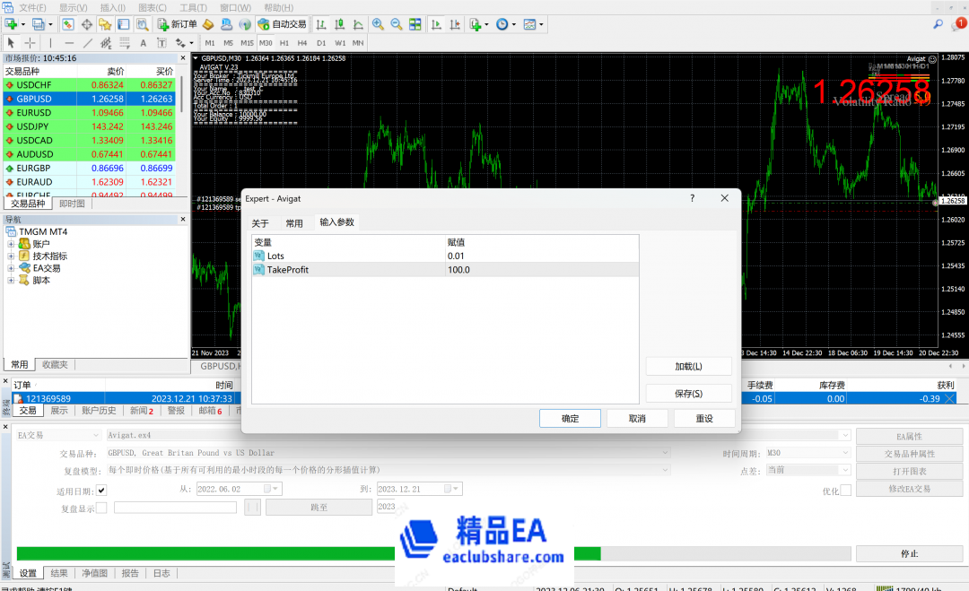Open the 从 start date dropdown
Screen dimensions: 969x591
[x=276, y=489]
